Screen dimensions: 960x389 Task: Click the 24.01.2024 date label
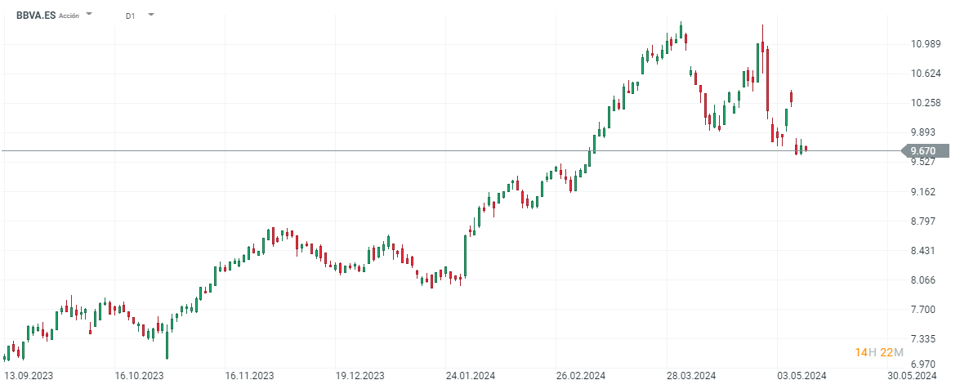coord(469,376)
